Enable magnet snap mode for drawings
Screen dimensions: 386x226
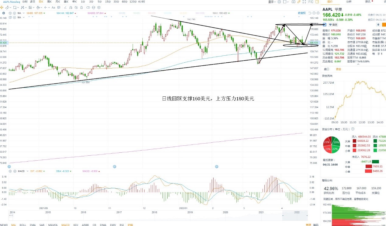[x=71, y=7]
